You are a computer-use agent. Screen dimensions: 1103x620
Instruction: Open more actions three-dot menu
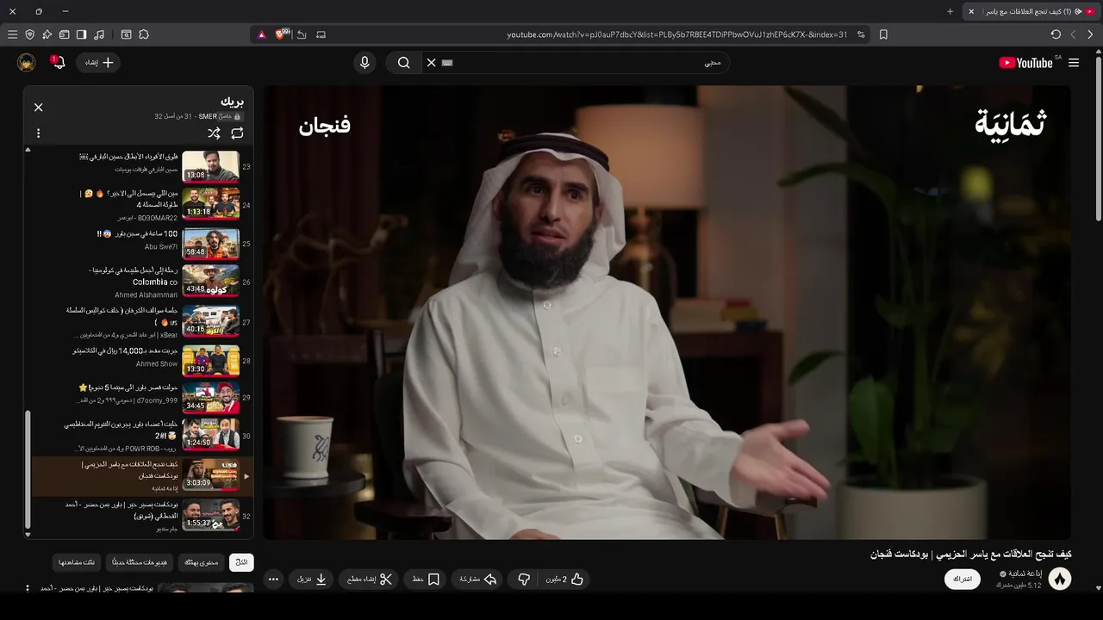click(x=273, y=580)
